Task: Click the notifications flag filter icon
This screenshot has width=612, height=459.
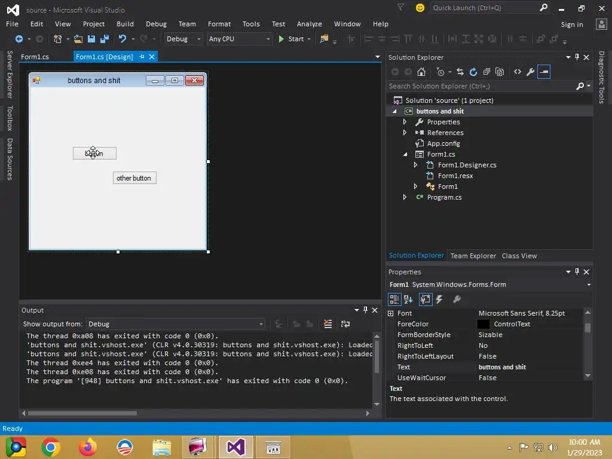Action: pos(400,7)
